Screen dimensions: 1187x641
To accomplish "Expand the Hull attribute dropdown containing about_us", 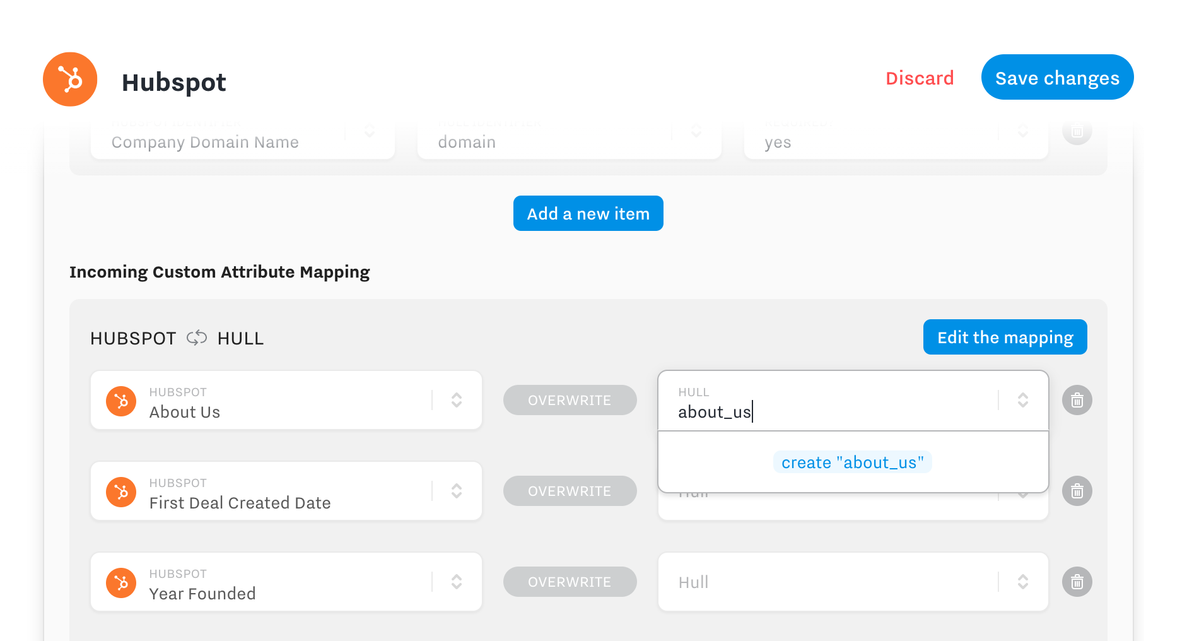I will click(x=1022, y=400).
